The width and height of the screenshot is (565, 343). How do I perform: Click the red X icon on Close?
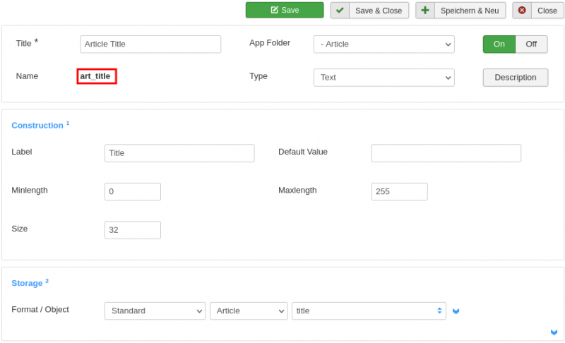[x=522, y=11]
